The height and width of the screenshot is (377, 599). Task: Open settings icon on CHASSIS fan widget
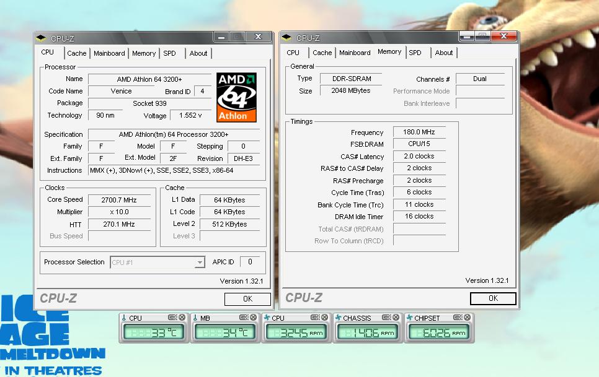coord(386,318)
